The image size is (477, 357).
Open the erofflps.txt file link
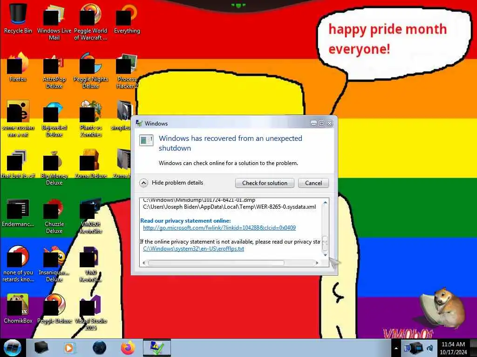[x=193, y=249]
